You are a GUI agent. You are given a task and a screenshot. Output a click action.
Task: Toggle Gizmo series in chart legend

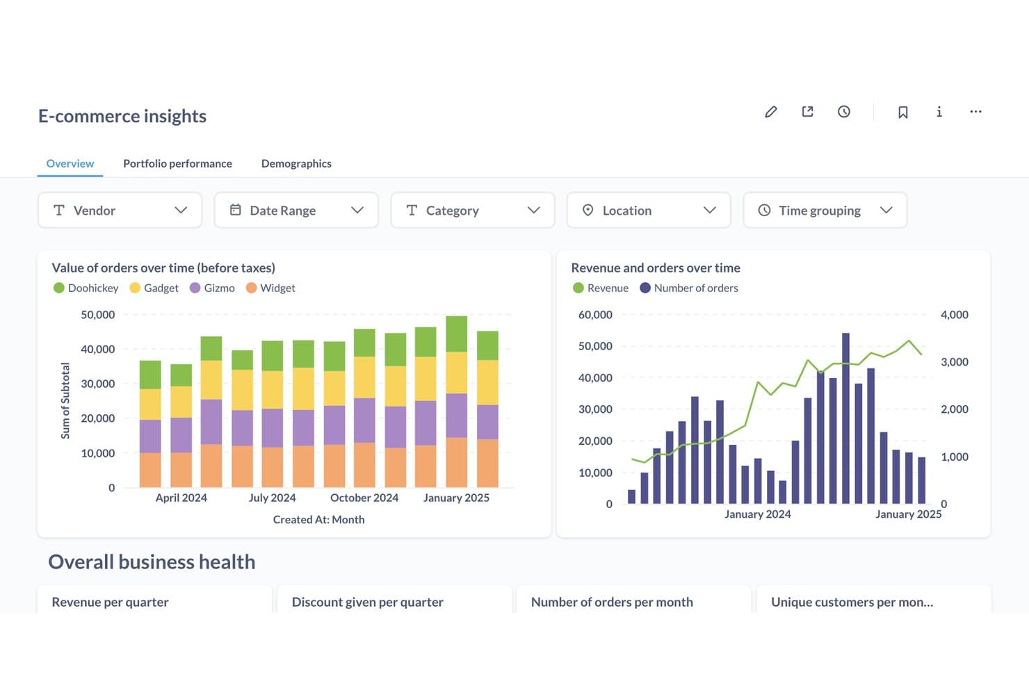pyautogui.click(x=212, y=288)
